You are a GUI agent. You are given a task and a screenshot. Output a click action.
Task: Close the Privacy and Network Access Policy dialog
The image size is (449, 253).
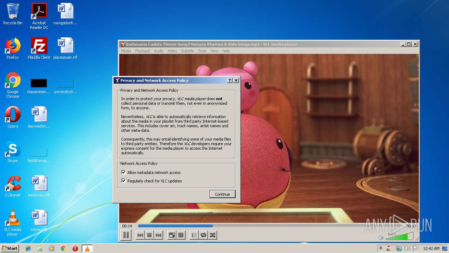tap(236, 80)
